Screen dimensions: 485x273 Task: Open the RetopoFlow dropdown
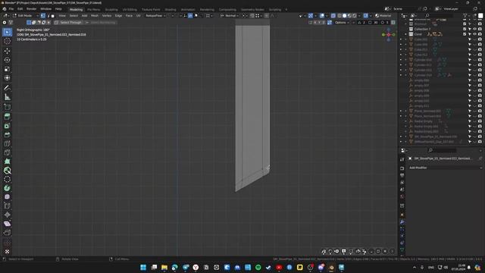(x=155, y=15)
